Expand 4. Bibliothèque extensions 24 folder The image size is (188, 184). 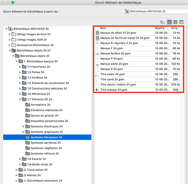(x=17, y=181)
